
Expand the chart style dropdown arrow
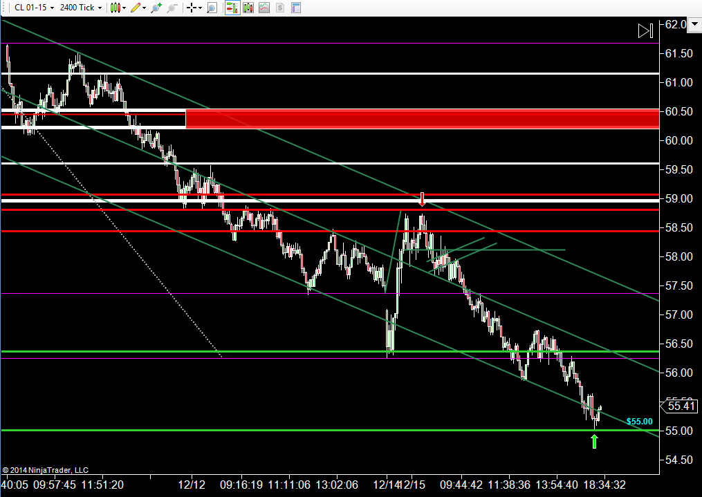click(124, 8)
